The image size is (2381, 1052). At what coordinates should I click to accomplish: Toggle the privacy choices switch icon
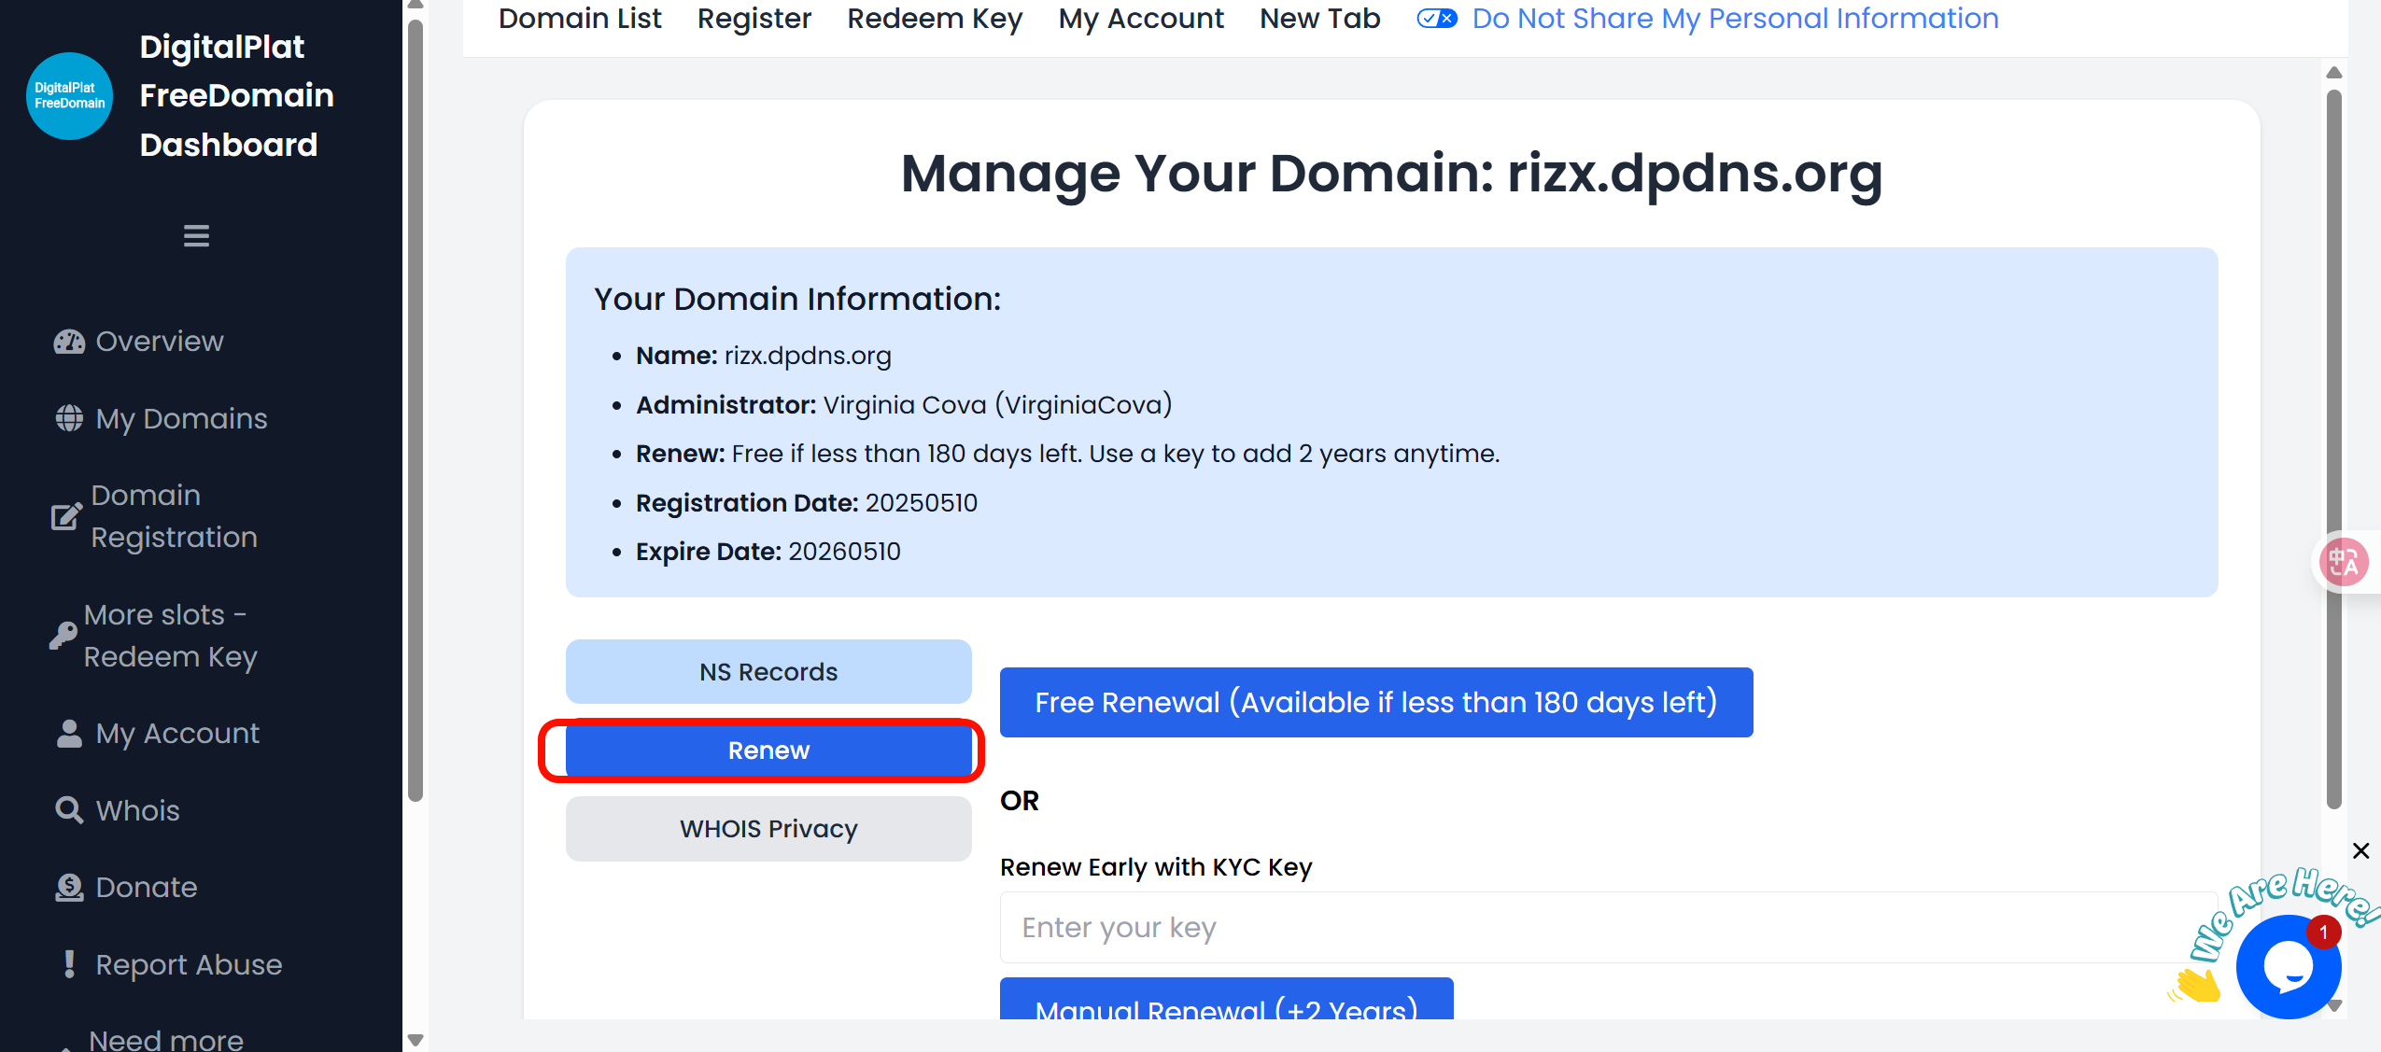click(x=1436, y=18)
